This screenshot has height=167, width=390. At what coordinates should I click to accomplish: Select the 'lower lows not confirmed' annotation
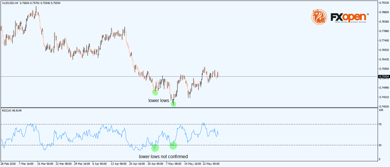click(x=163, y=156)
